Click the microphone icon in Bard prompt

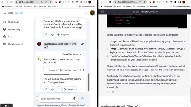[x=74, y=98]
